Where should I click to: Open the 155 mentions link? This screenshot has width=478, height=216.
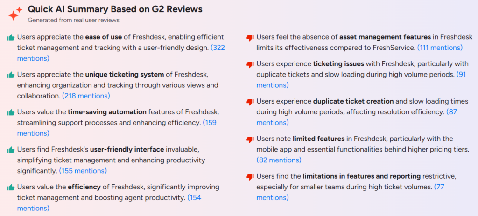pos(83,171)
